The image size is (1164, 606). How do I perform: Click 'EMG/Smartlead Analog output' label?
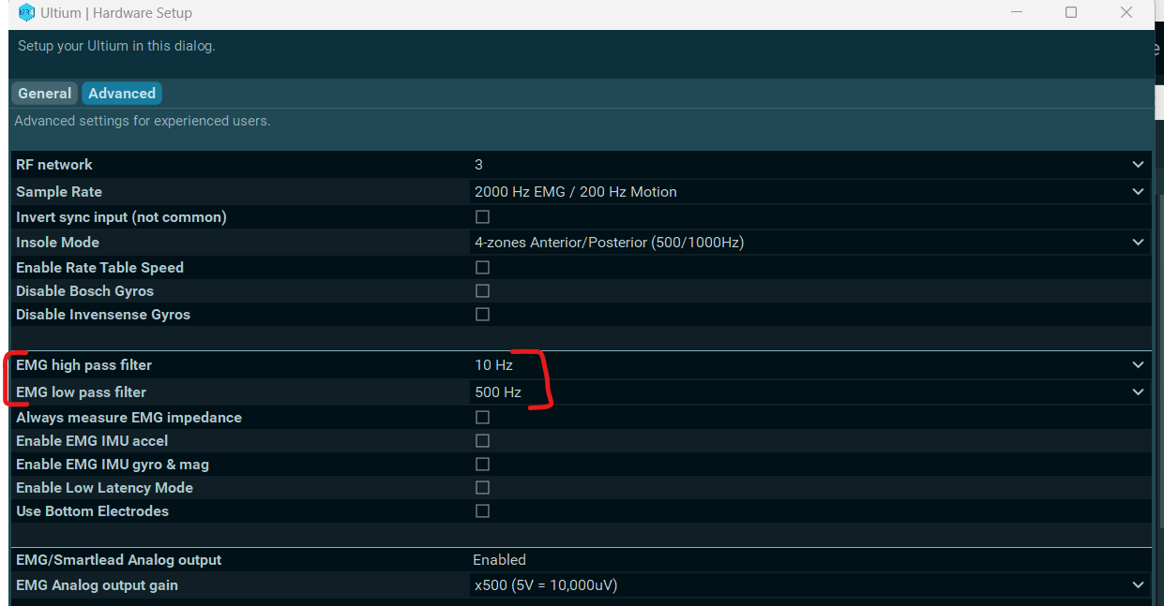pyautogui.click(x=119, y=560)
